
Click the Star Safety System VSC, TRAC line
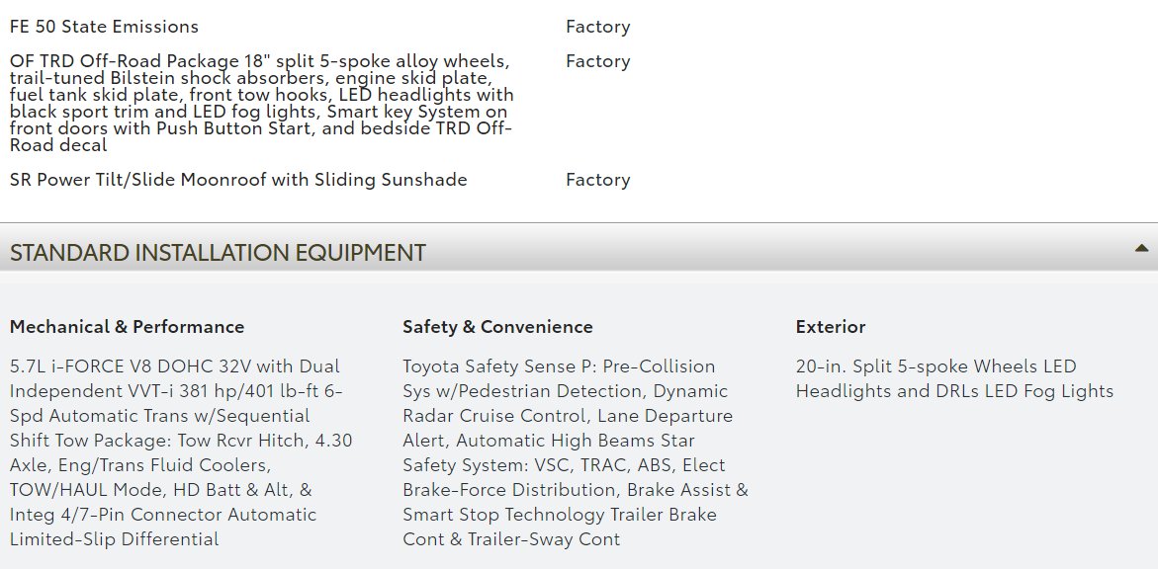pyautogui.click(x=565, y=465)
